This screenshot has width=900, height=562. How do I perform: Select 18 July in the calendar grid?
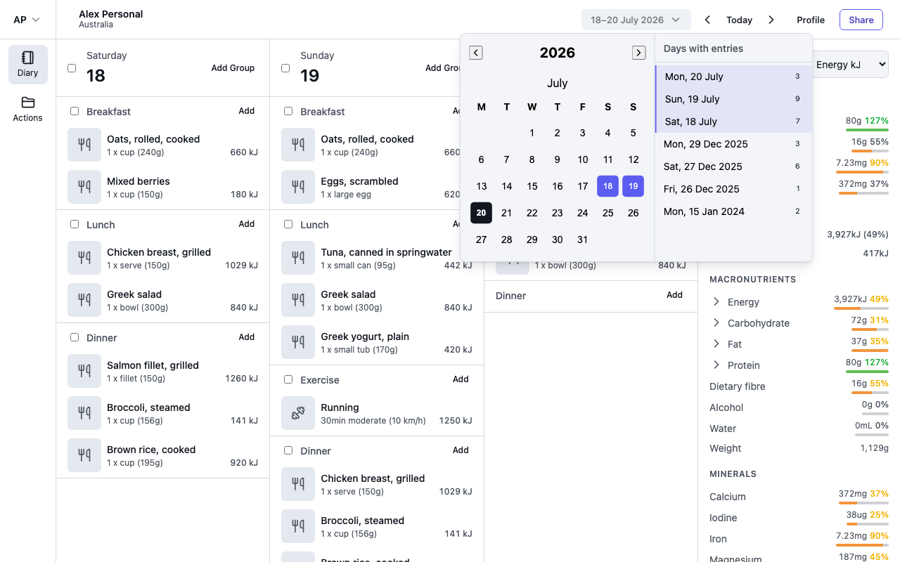607,186
